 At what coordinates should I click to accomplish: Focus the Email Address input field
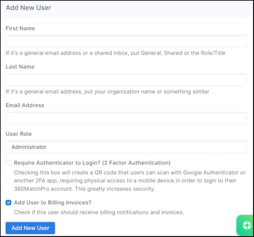point(126,118)
